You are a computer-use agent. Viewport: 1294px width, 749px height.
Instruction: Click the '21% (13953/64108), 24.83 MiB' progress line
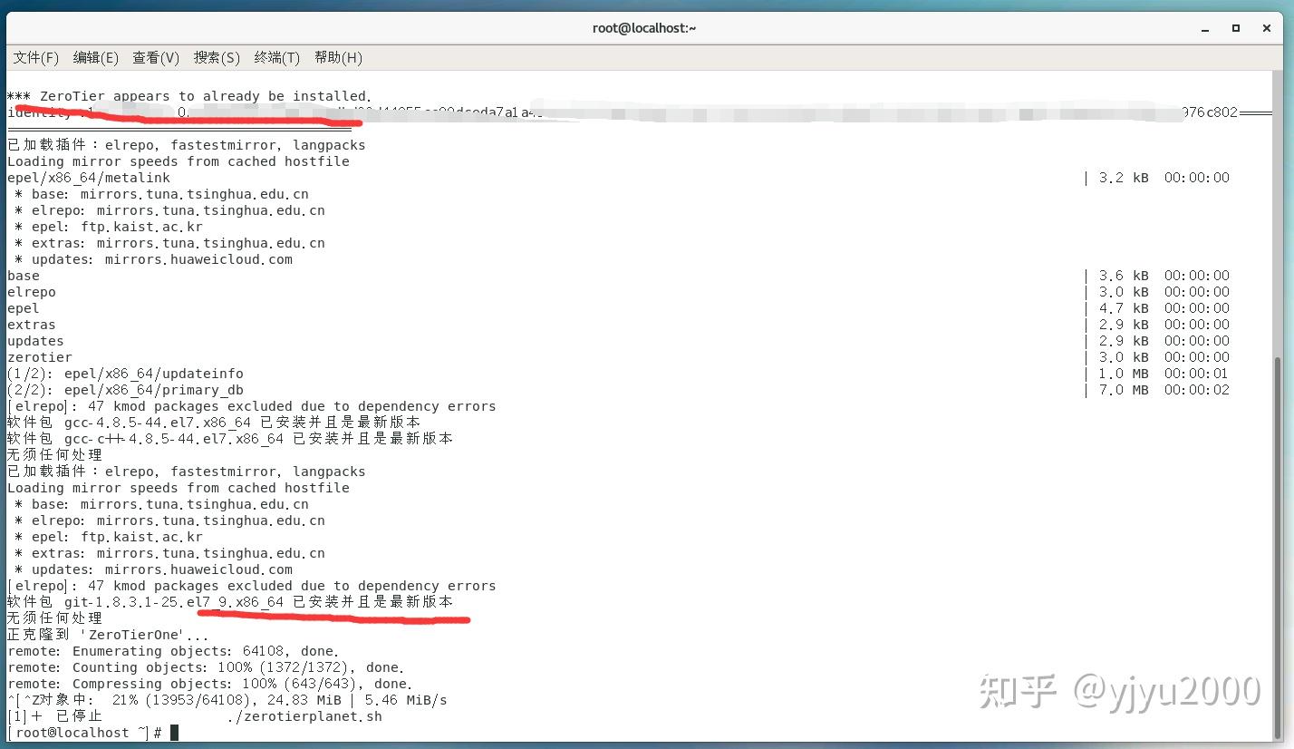point(227,700)
